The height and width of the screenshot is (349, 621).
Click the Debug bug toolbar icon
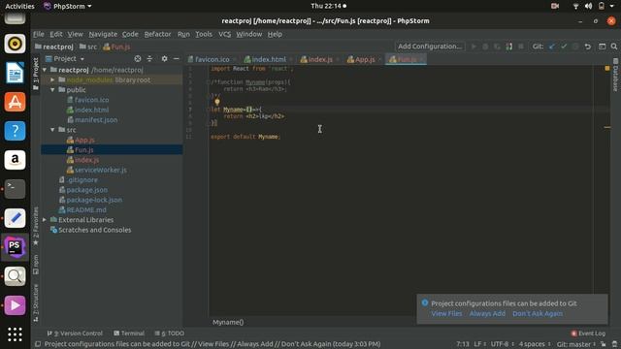click(x=485, y=47)
